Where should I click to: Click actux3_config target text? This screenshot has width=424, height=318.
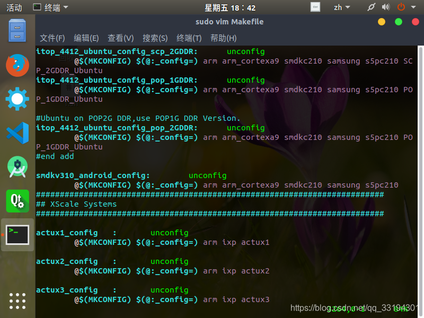tap(67, 290)
